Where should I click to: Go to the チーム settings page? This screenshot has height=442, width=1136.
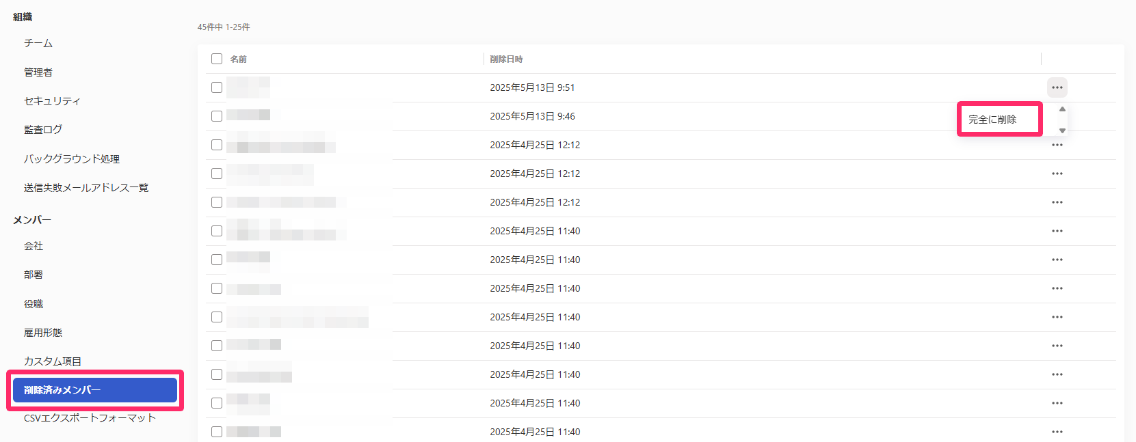coord(38,43)
